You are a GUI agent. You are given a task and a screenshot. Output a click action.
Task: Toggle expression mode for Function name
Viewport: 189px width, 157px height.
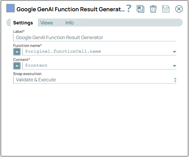coord(17,52)
